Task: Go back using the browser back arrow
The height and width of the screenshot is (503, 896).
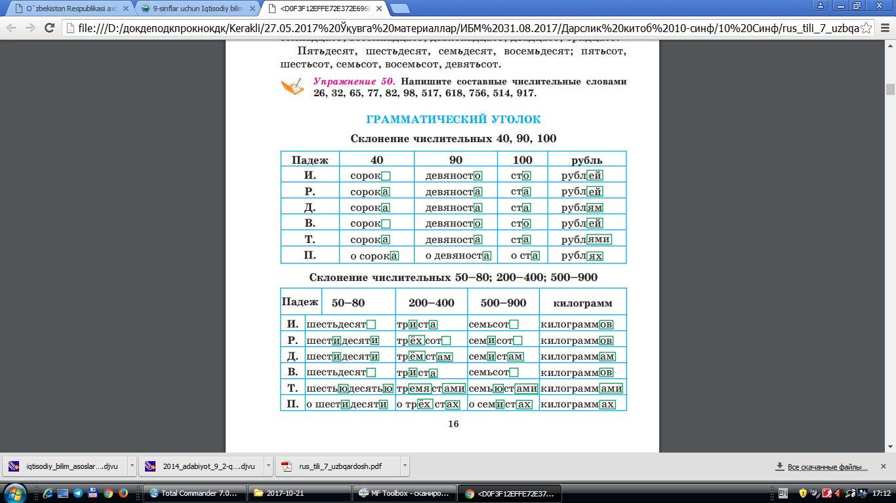Action: pyautogui.click(x=12, y=28)
